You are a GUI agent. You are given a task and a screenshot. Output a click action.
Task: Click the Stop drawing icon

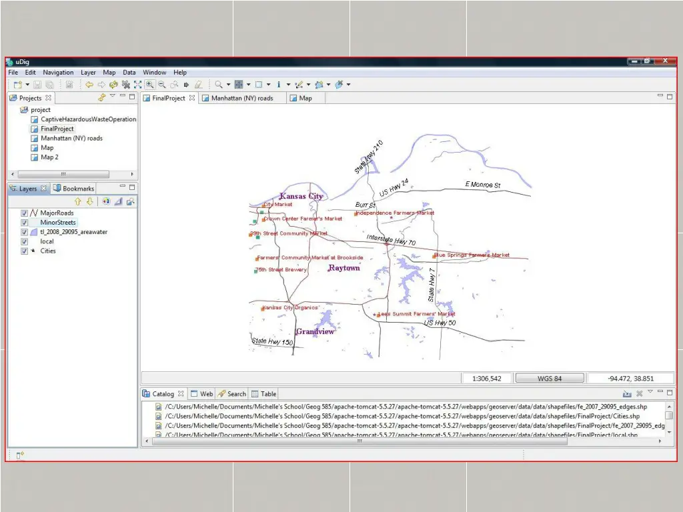pos(126,85)
